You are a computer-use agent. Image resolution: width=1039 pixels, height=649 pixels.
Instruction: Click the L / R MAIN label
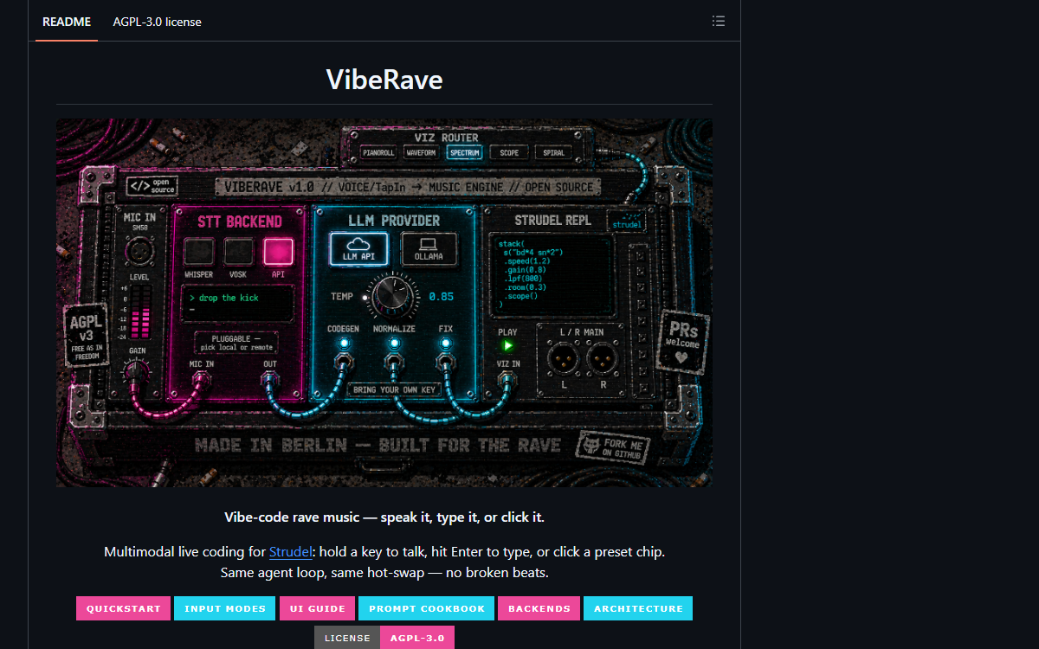(582, 331)
